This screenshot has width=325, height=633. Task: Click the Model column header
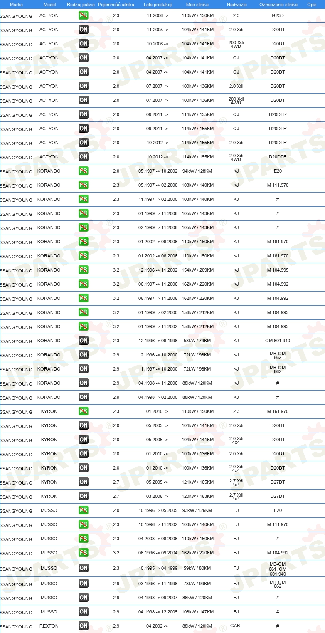49,5
